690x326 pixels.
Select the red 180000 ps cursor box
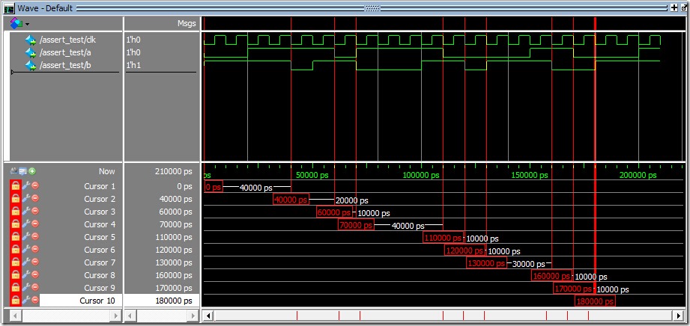click(x=596, y=301)
